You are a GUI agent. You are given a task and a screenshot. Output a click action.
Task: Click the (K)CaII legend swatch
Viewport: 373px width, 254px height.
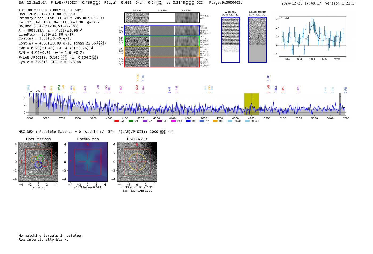pos(230,121)
